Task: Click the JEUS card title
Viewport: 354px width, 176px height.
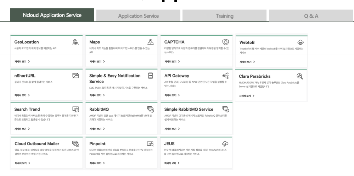Action: point(169,144)
